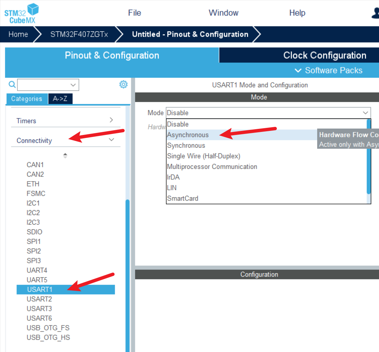Viewport: 379px width, 352px height.
Task: Select FSMC peripheral
Action: (x=36, y=193)
